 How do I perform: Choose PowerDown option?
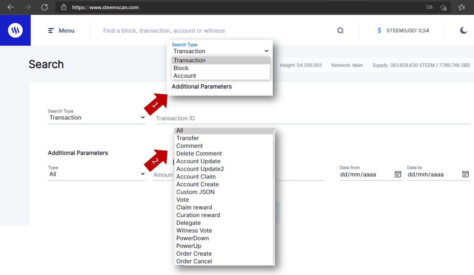(224, 238)
